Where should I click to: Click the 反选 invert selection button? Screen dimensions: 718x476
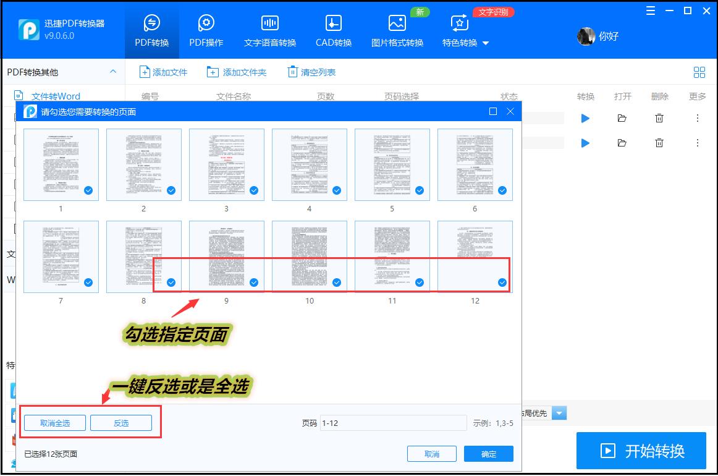[121, 423]
